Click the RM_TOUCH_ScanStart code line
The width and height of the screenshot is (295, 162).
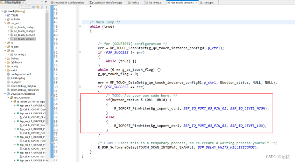[161, 48]
